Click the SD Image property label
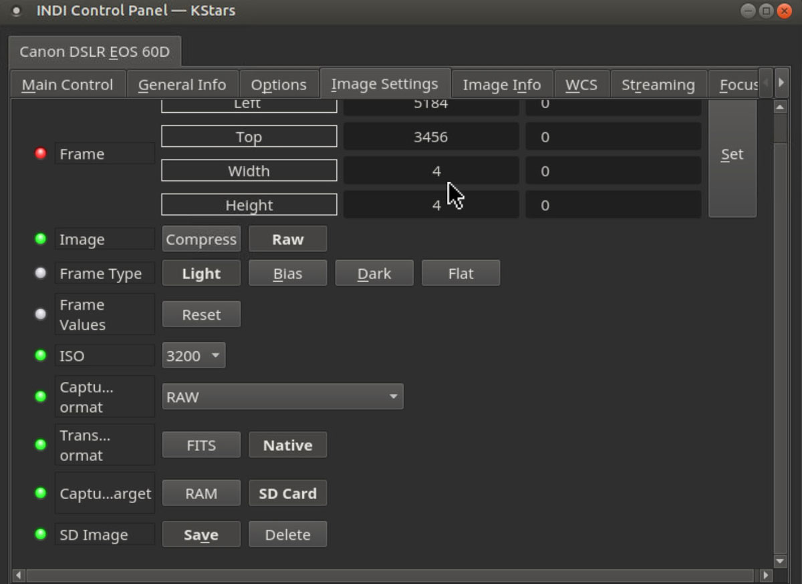This screenshot has width=802, height=584. [105, 535]
